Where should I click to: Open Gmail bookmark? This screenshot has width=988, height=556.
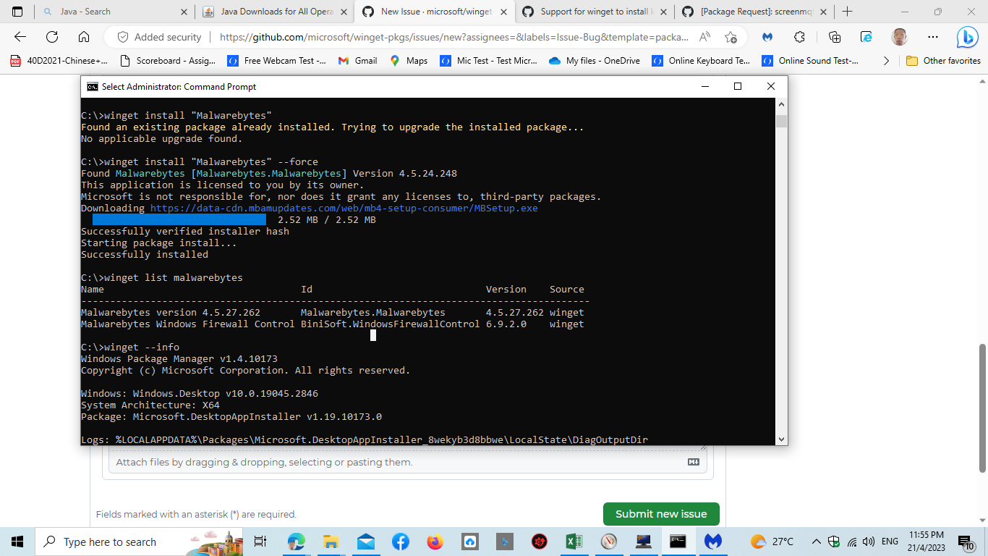point(357,61)
